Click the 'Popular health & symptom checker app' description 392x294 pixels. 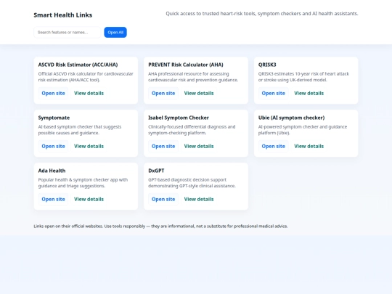(83, 183)
